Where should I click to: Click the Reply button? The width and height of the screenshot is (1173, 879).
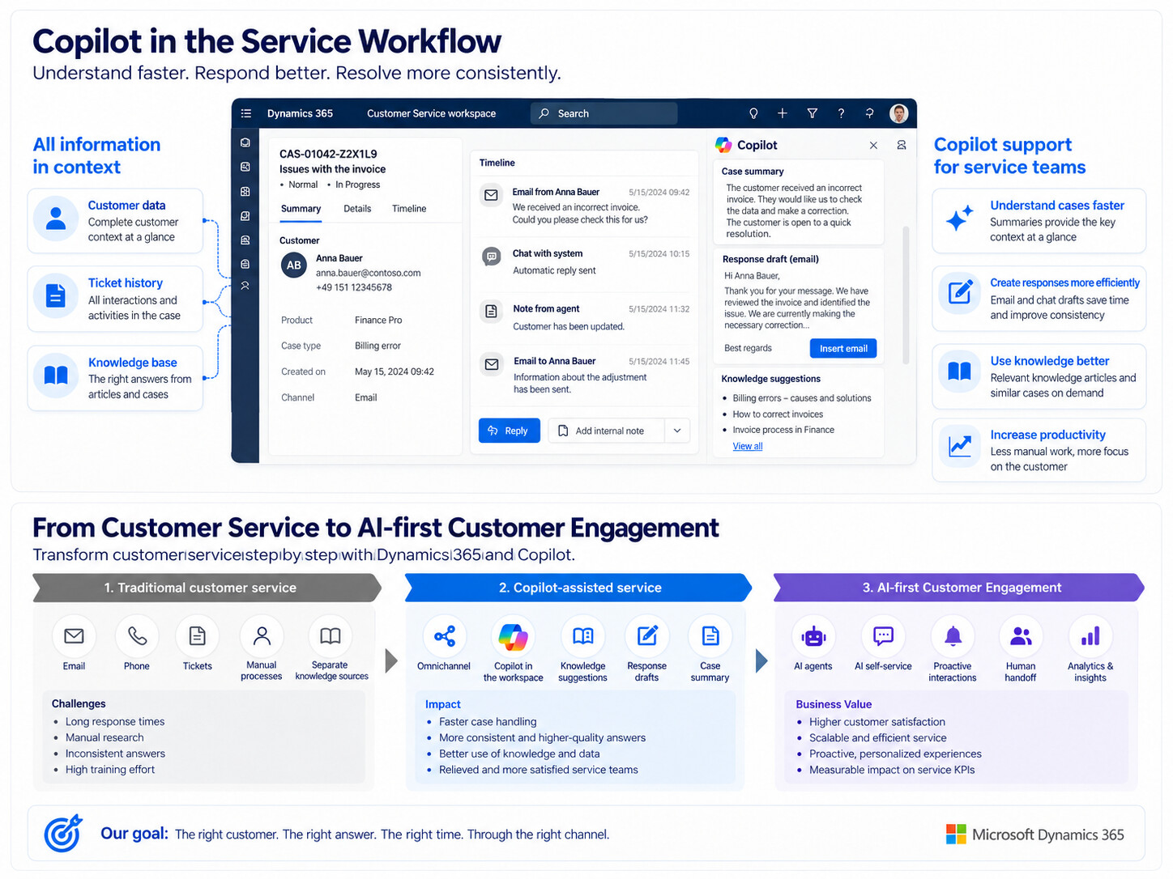(509, 431)
